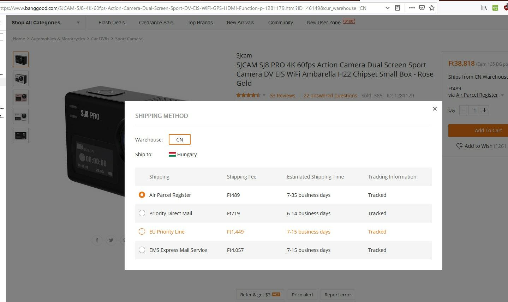The width and height of the screenshot is (508, 302).
Task: Select fifth product thumbnail image
Action: pos(21,135)
